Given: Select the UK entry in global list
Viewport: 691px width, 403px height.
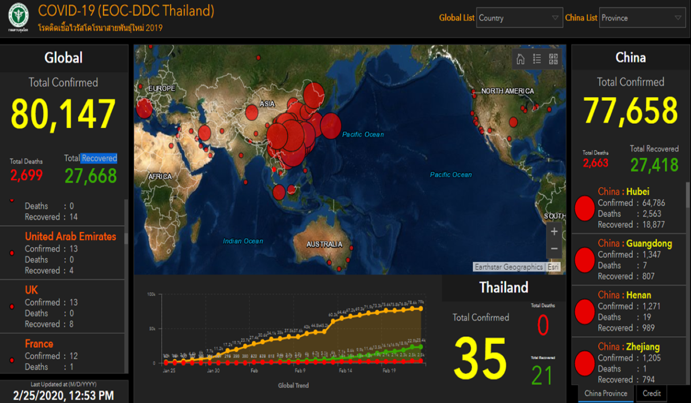Looking at the screenshot, I should (31, 290).
